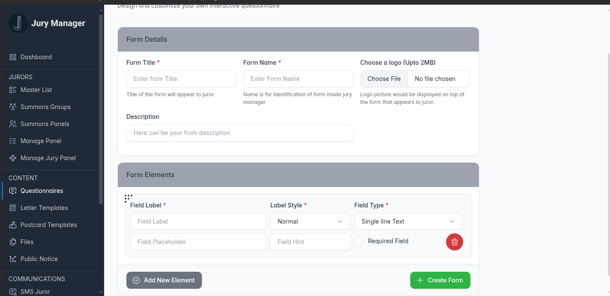Click the green Create Form button

[440, 280]
